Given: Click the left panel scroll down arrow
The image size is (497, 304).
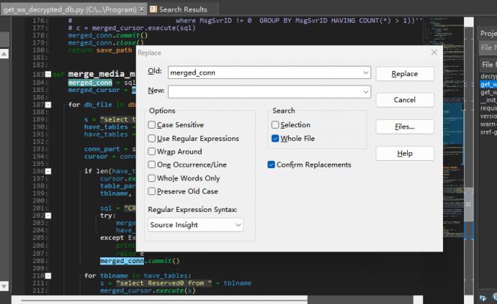Looking at the screenshot, I should pos(4,286).
